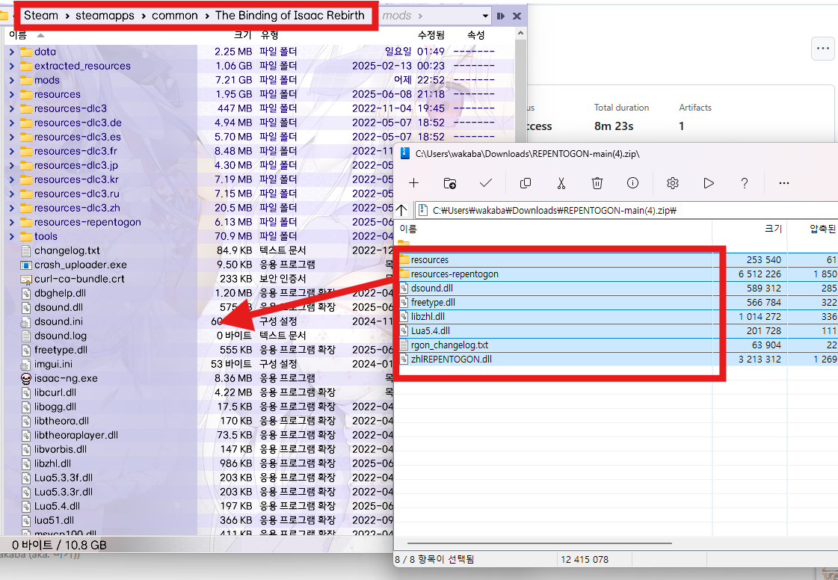Click the play triangle icon in archive toolbar
The height and width of the screenshot is (580, 838).
point(709,183)
